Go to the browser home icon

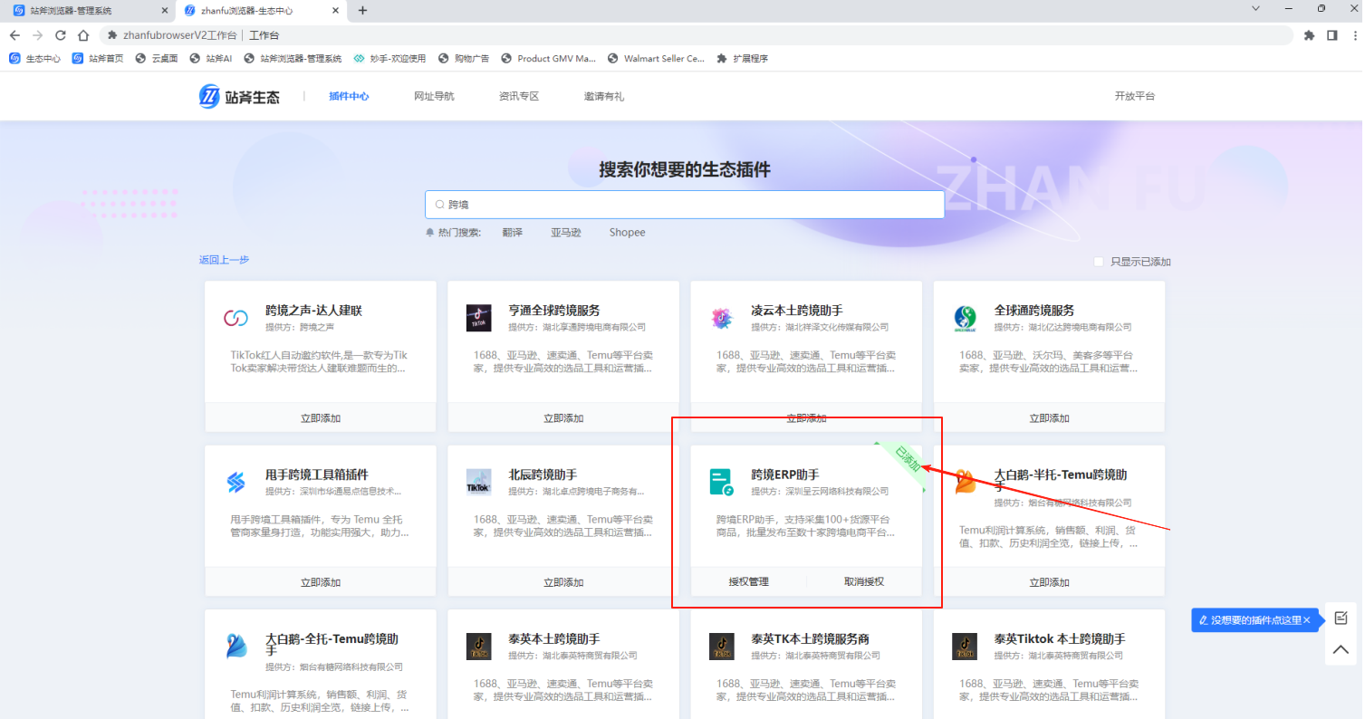click(x=83, y=35)
